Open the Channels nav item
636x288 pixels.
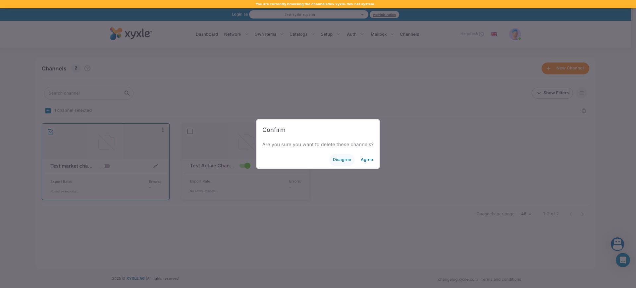tap(409, 34)
